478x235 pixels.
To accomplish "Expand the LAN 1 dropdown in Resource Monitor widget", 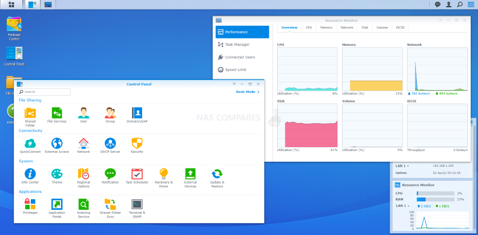I will point(402,206).
